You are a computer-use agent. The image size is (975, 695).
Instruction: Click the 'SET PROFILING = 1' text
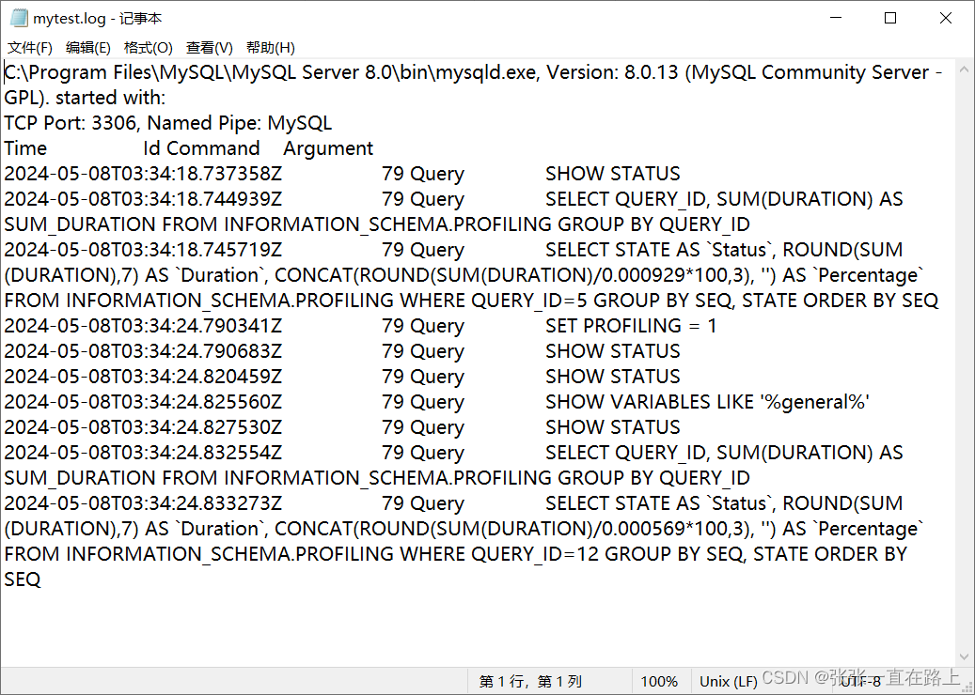click(x=631, y=326)
